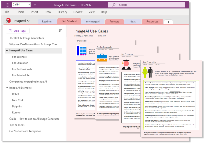The width and height of the screenshot is (210, 144).
Task: Click the Search magnifier icon
Action: 114,5
